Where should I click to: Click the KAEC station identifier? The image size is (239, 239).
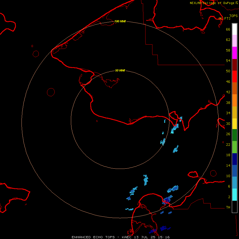pyautogui.click(x=127, y=237)
